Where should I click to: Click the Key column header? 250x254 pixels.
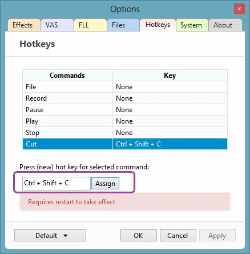click(x=170, y=76)
